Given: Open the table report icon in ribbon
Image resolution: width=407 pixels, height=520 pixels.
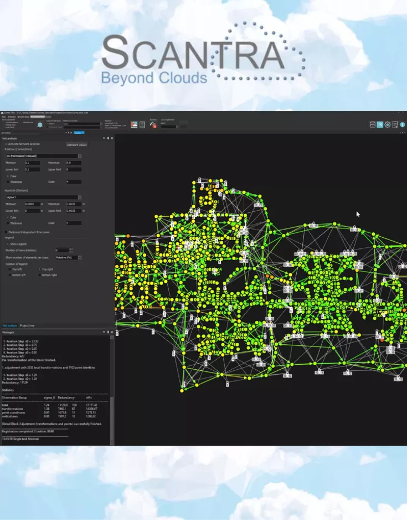Looking at the screenshot, I should [142, 125].
